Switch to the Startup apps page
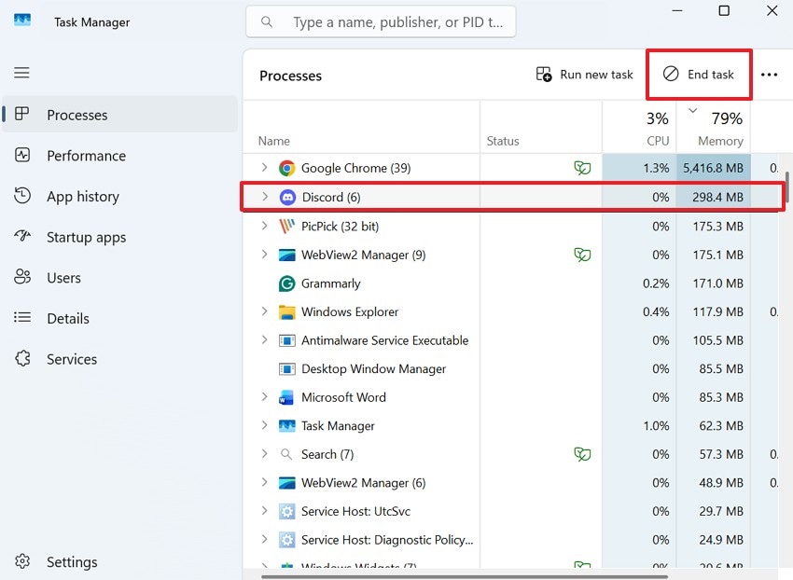The height and width of the screenshot is (580, 793). click(x=119, y=237)
